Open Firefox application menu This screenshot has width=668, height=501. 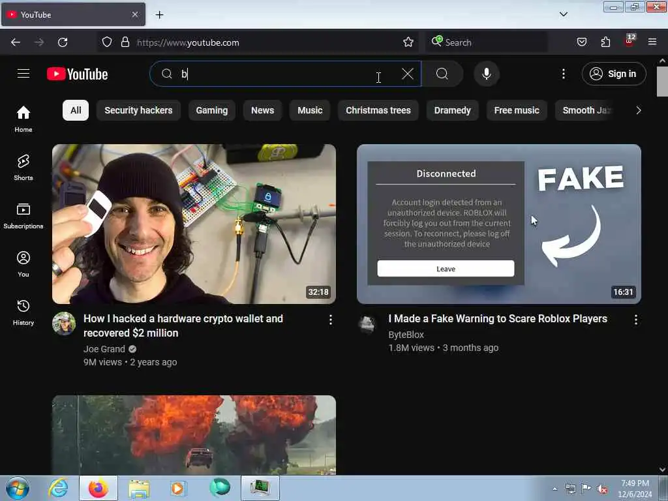tap(652, 42)
